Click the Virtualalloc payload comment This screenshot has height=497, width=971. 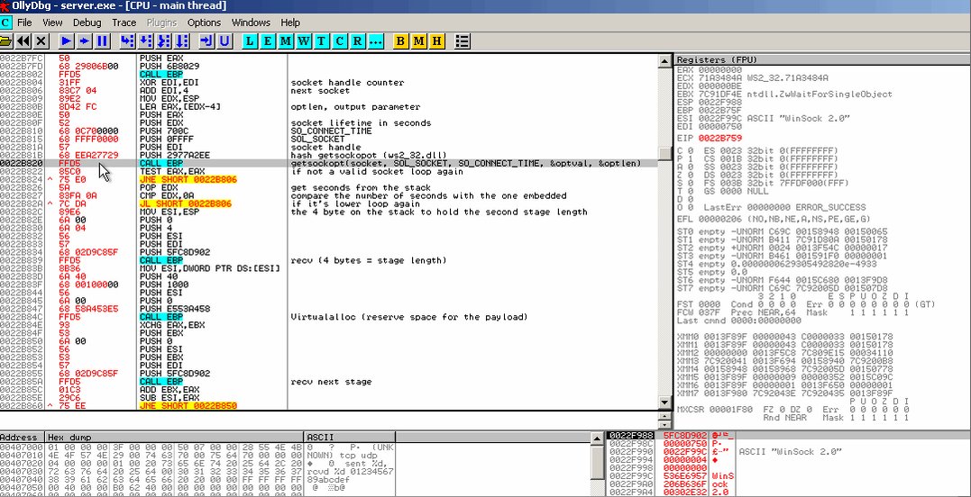408,317
